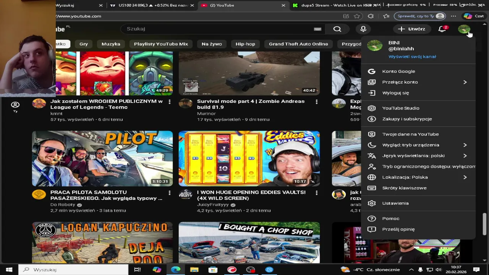
Task: Open the favorites list icon in browser toolbar
Action: click(386, 16)
